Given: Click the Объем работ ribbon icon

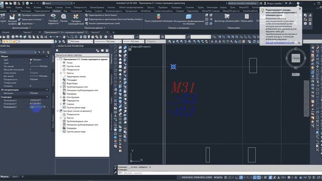Looking at the screenshot, I should 247,17.
